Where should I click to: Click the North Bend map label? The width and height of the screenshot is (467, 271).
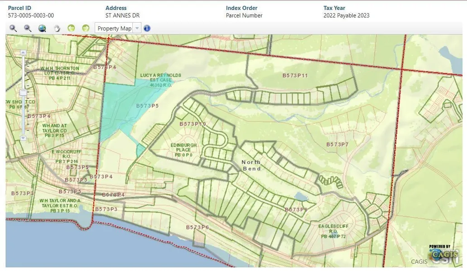251,165
